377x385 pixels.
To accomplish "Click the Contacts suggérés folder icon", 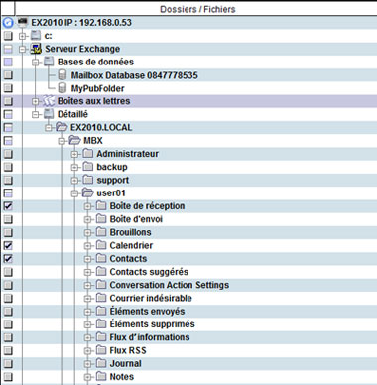I will 101,272.
